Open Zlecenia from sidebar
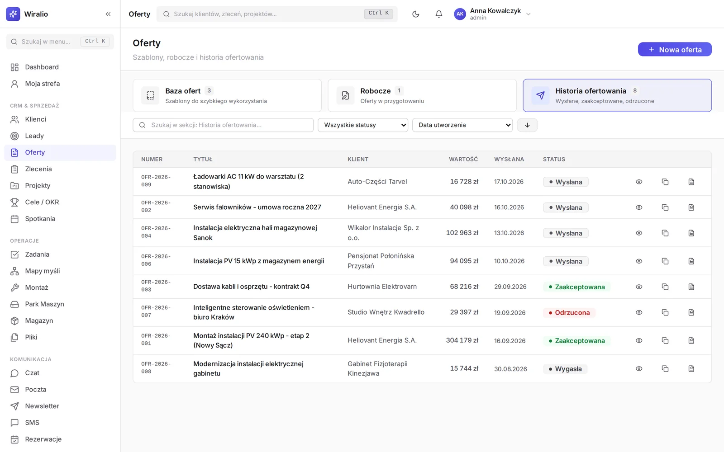Screen dimensions: 724x452 (60, 169)
